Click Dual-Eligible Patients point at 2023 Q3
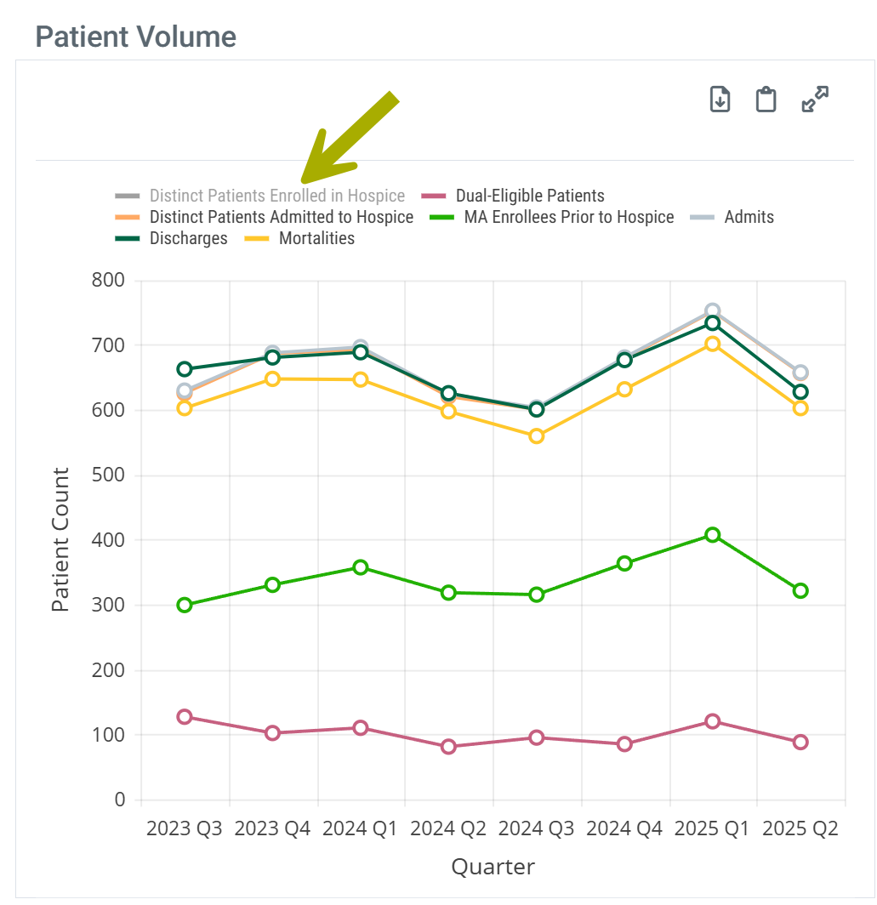877x905 pixels. tap(185, 716)
